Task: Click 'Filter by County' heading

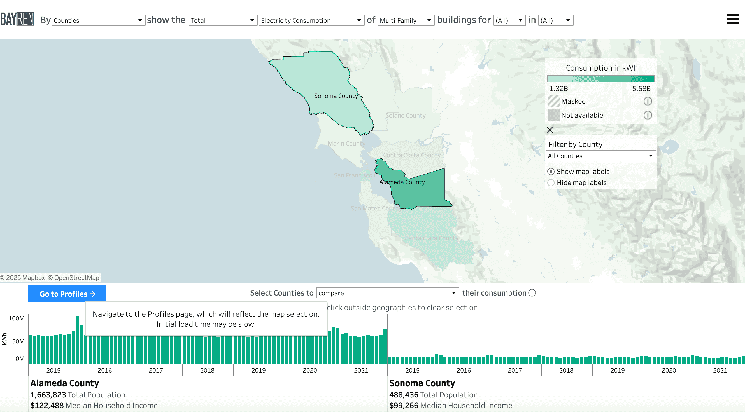Action: (x=575, y=144)
